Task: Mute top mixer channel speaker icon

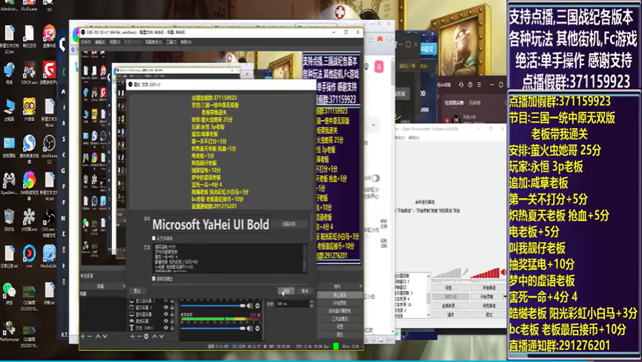Action: [250, 306]
